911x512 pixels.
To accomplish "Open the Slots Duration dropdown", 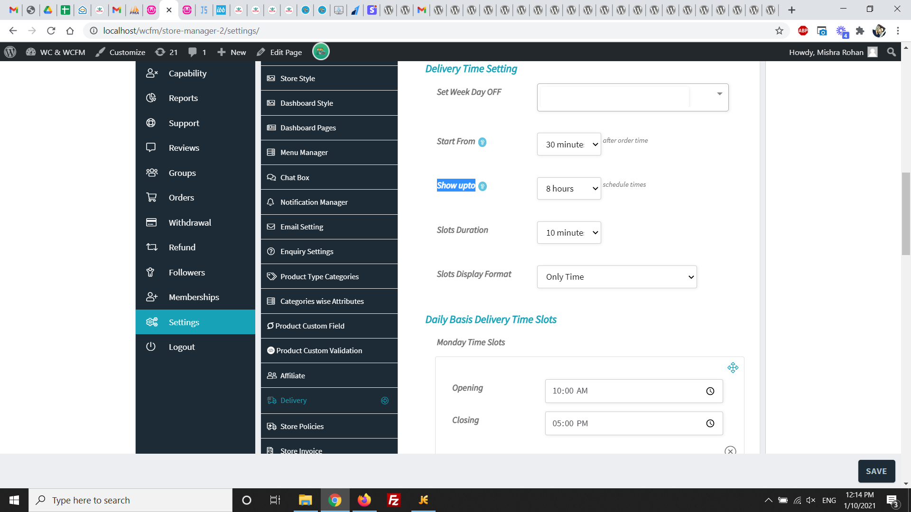I will [569, 232].
